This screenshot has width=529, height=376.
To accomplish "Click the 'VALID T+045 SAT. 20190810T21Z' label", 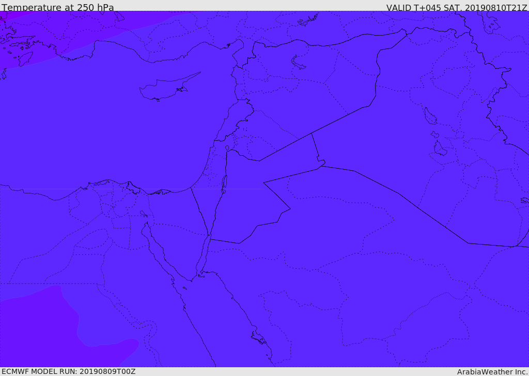I will click(457, 7).
